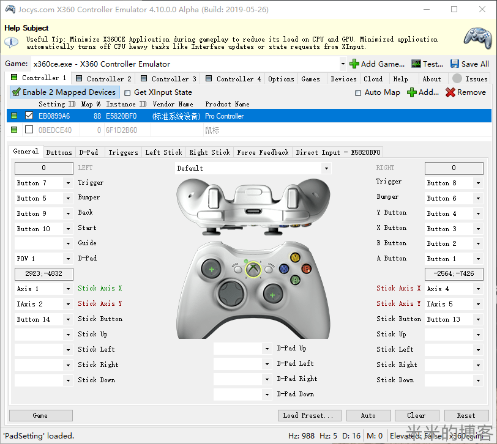Enable the Get XInput State checkbox
The height and width of the screenshot is (444, 497).
click(127, 93)
